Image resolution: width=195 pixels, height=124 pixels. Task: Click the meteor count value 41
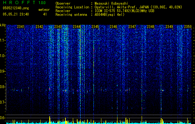(x=45, y=14)
